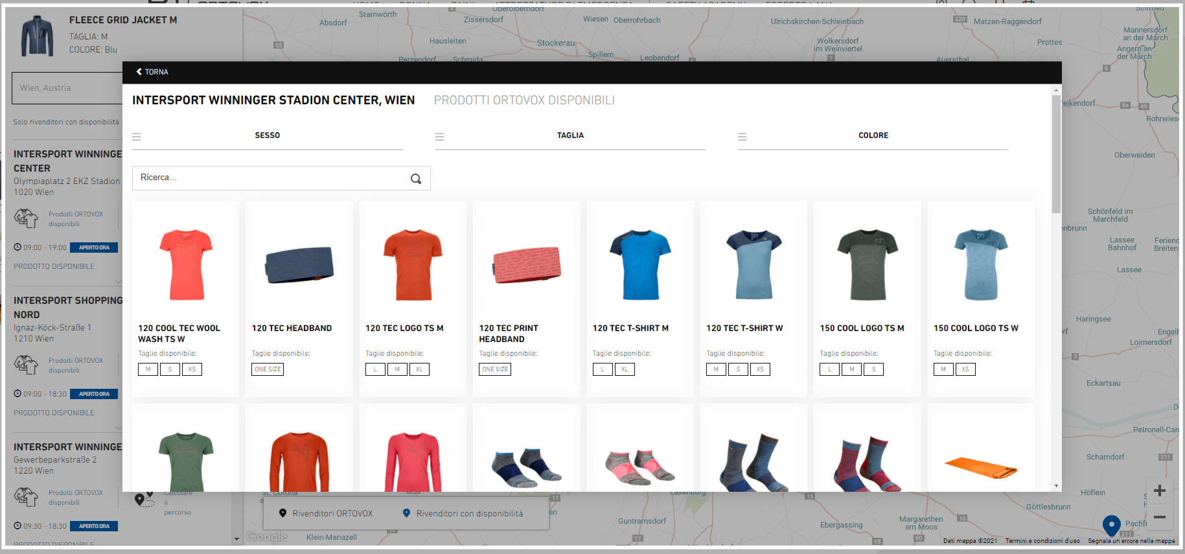Screen dimensions: 1185x554
Task: Open the blue and grey crew socks product
Action: coord(754,462)
